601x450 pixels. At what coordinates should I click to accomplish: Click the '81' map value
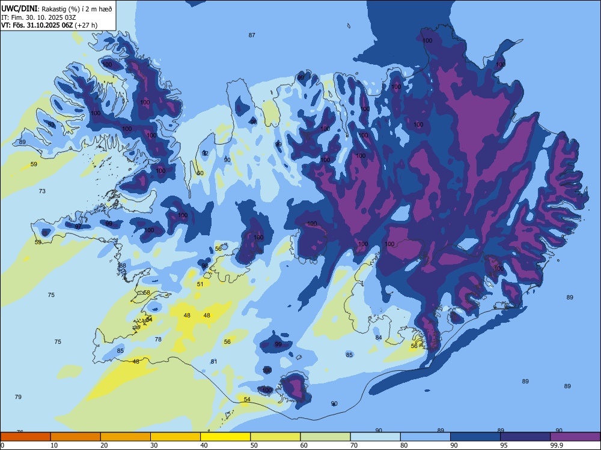[214, 361]
